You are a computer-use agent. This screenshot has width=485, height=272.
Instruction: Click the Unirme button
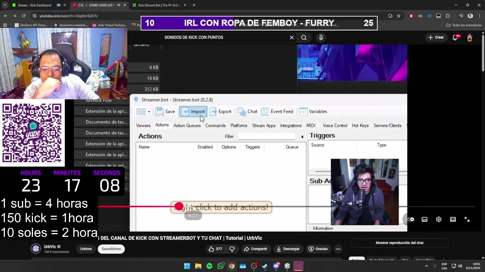coord(86,249)
